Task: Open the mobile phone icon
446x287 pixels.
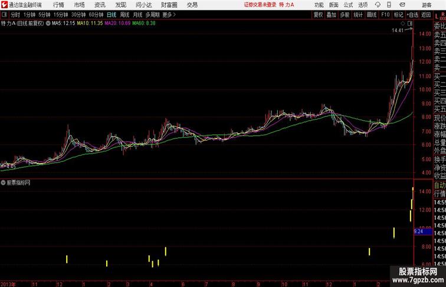Action: click(389, 5)
